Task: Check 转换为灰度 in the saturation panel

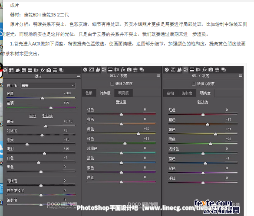Action: [112, 84]
